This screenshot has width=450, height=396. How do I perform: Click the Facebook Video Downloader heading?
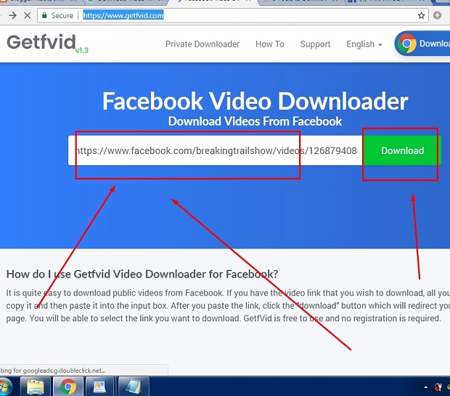[x=255, y=101]
